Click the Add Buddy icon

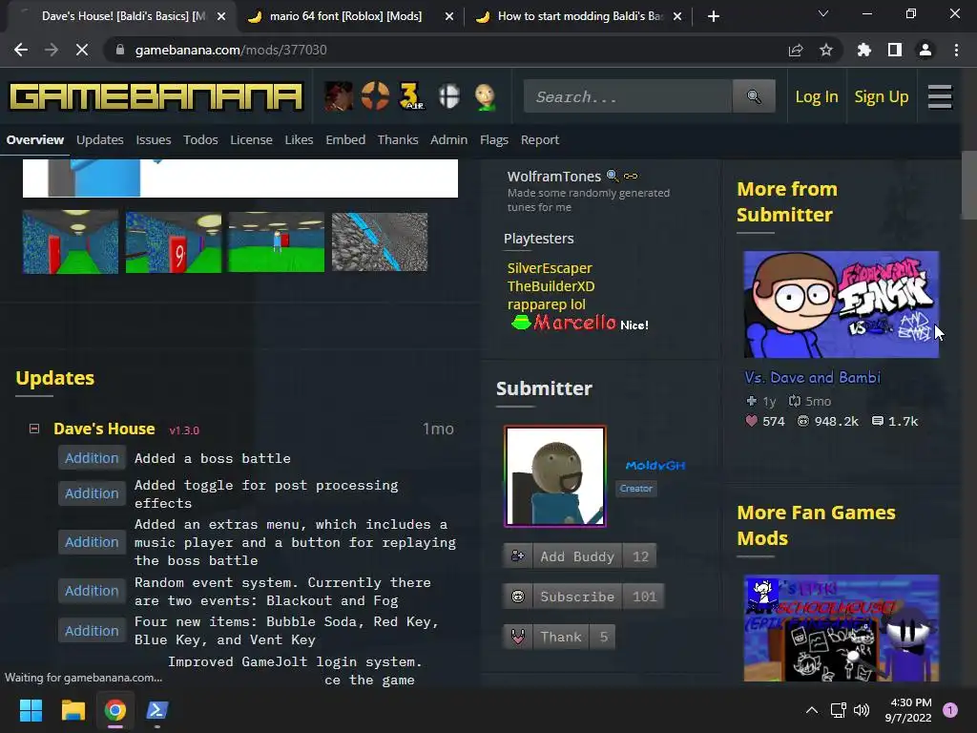click(x=518, y=556)
